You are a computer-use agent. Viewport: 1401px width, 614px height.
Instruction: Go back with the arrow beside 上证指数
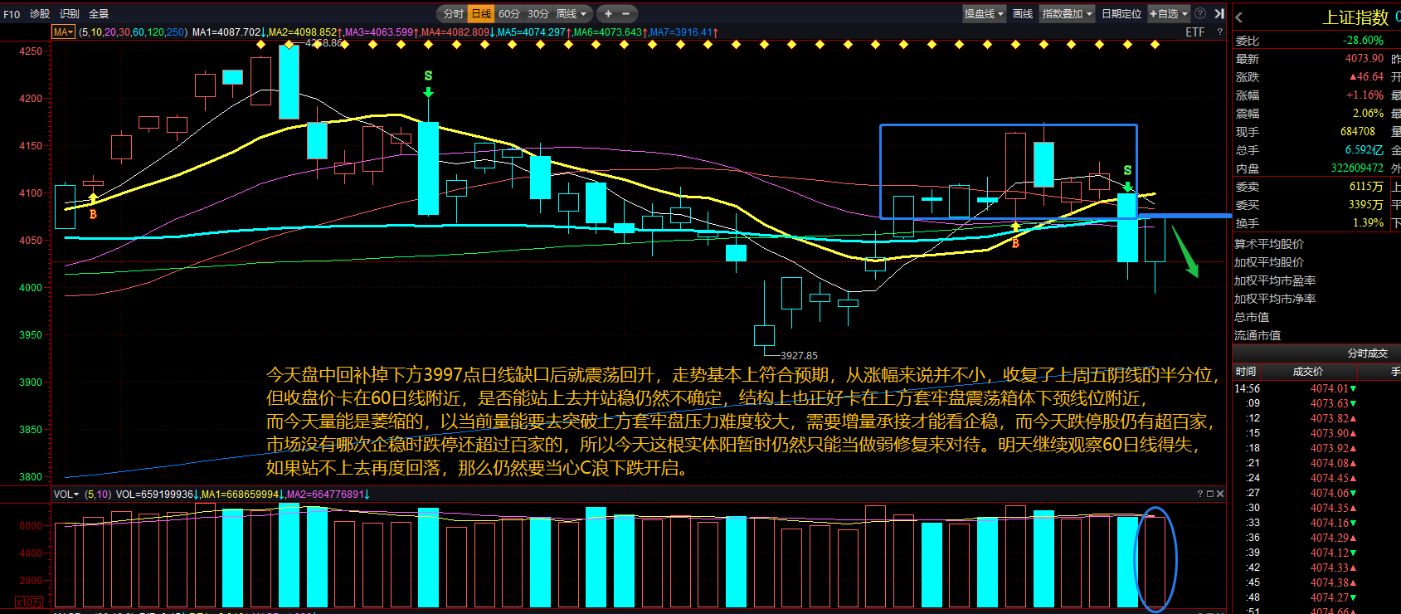[x=1239, y=17]
